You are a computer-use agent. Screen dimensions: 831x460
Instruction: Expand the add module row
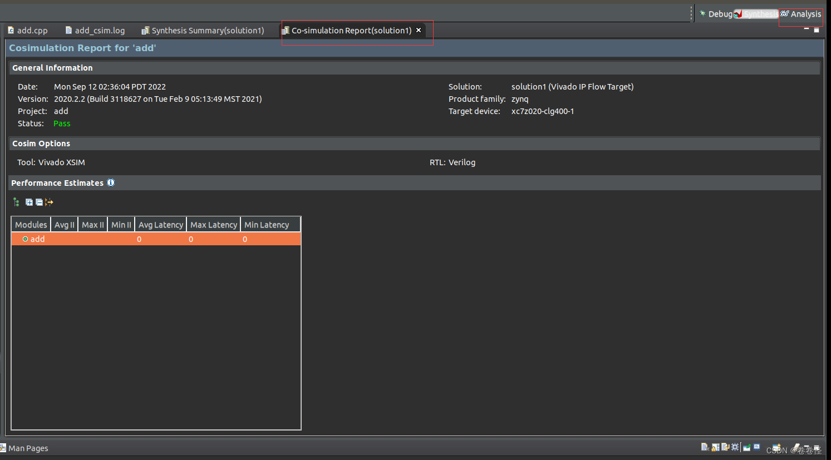point(25,239)
